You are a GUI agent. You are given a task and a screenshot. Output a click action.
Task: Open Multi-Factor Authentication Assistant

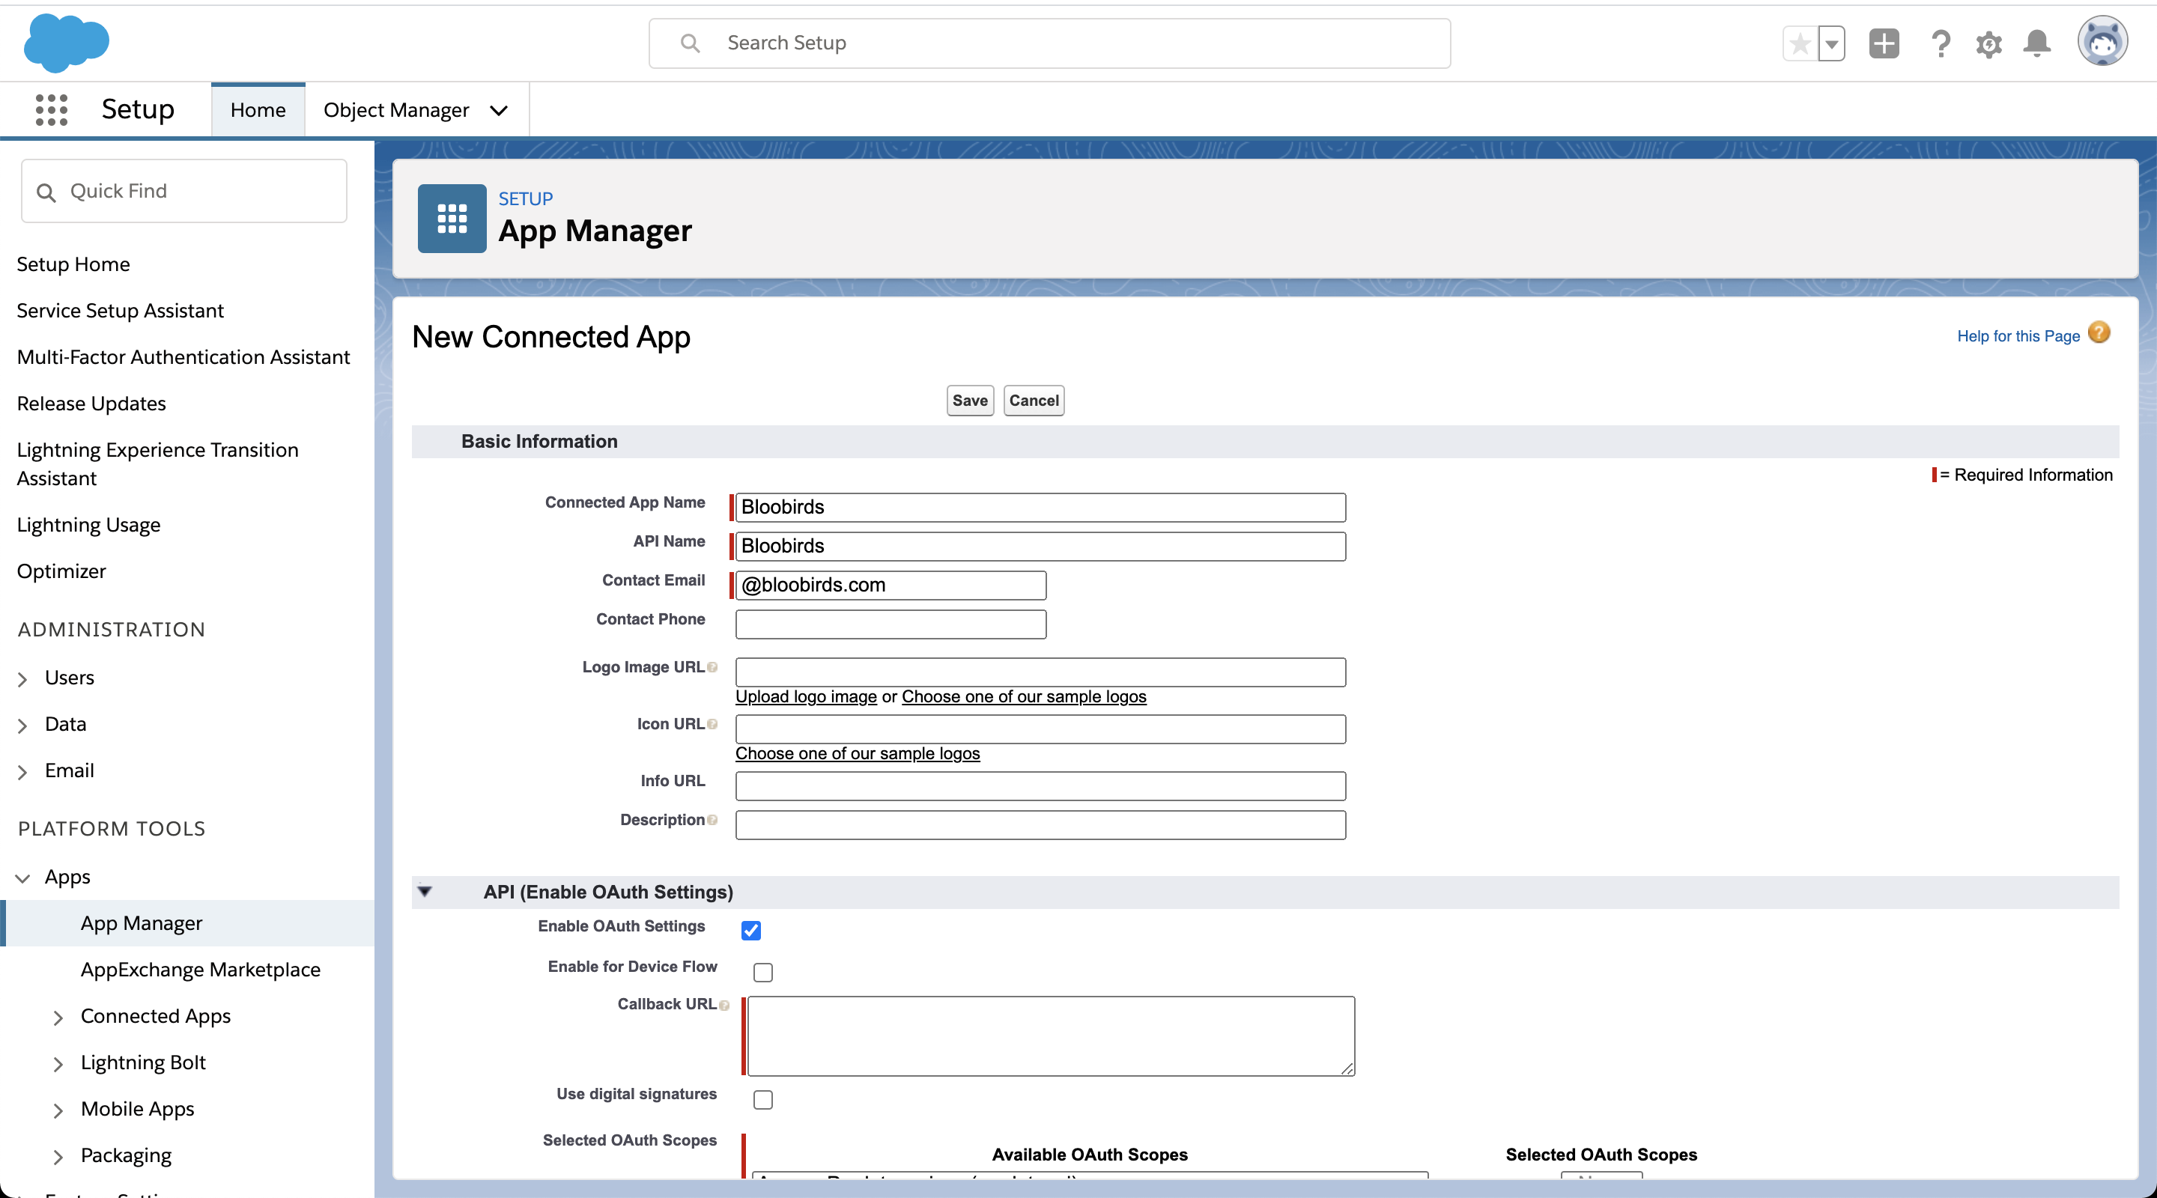tap(183, 356)
